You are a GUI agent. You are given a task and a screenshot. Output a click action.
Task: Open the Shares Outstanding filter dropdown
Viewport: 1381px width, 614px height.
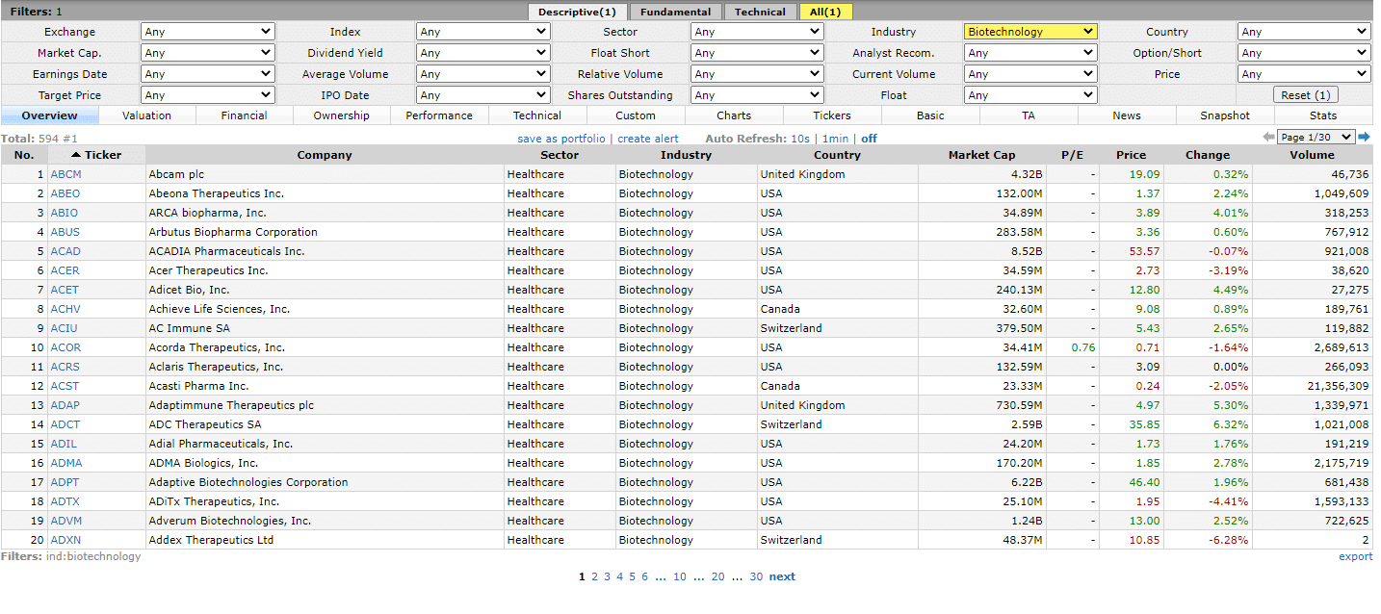[x=757, y=95]
